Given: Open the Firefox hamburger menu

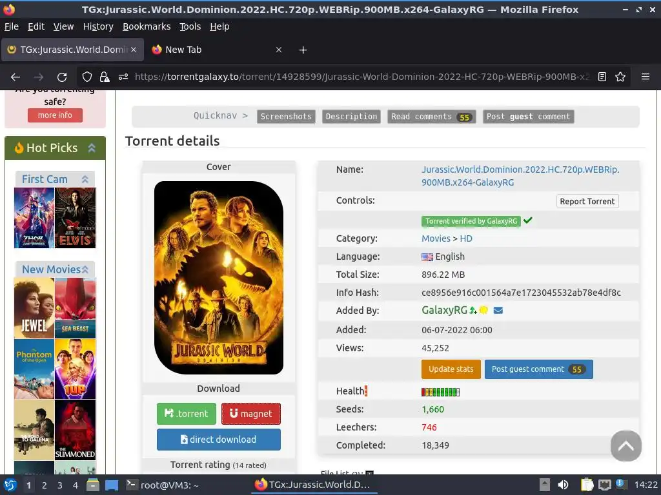Looking at the screenshot, I should (646, 77).
